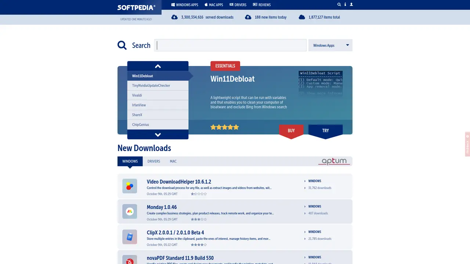Click 'Updated one minute ago' text

point(136,19)
